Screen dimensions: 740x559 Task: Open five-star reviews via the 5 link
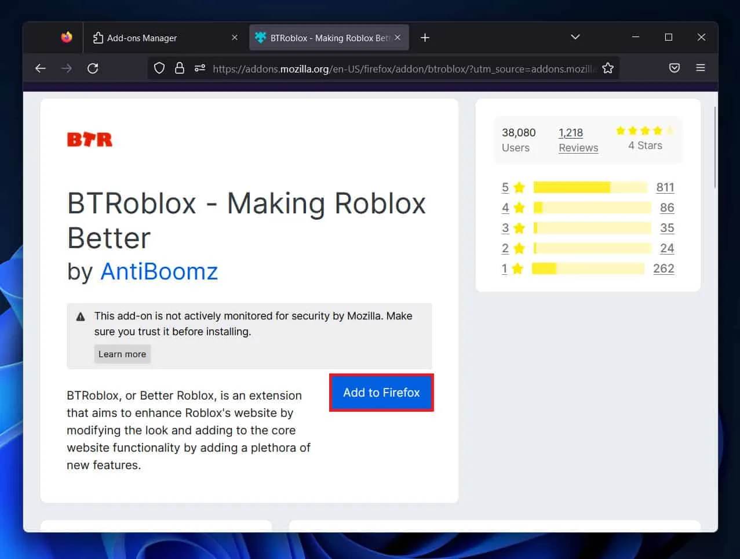coord(505,187)
